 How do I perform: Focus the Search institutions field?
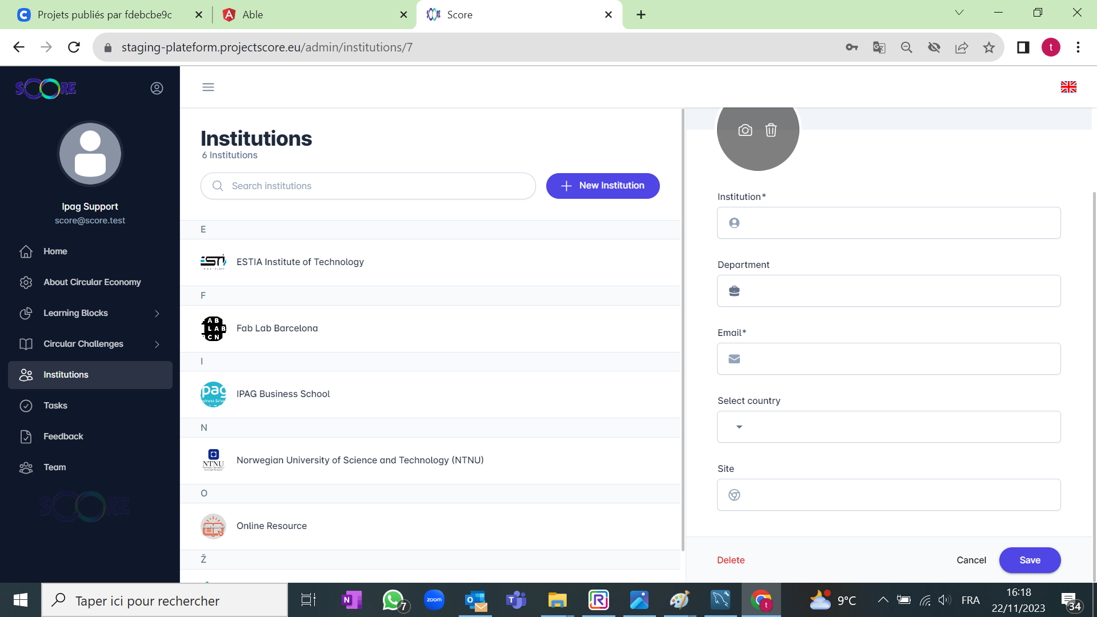[x=377, y=186]
